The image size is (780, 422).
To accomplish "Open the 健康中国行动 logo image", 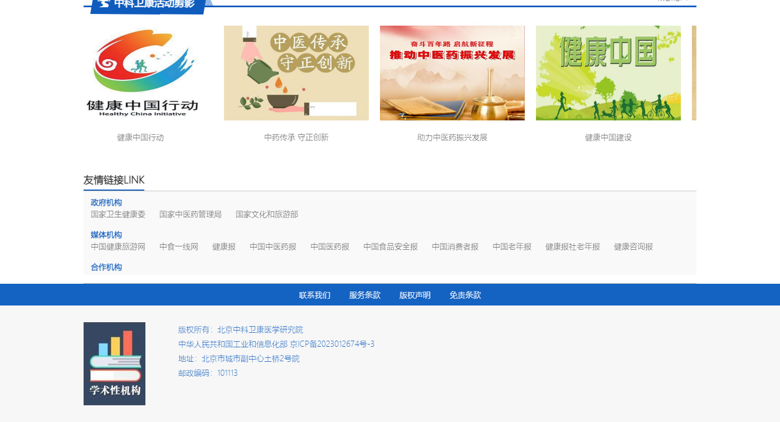I will pyautogui.click(x=140, y=73).
